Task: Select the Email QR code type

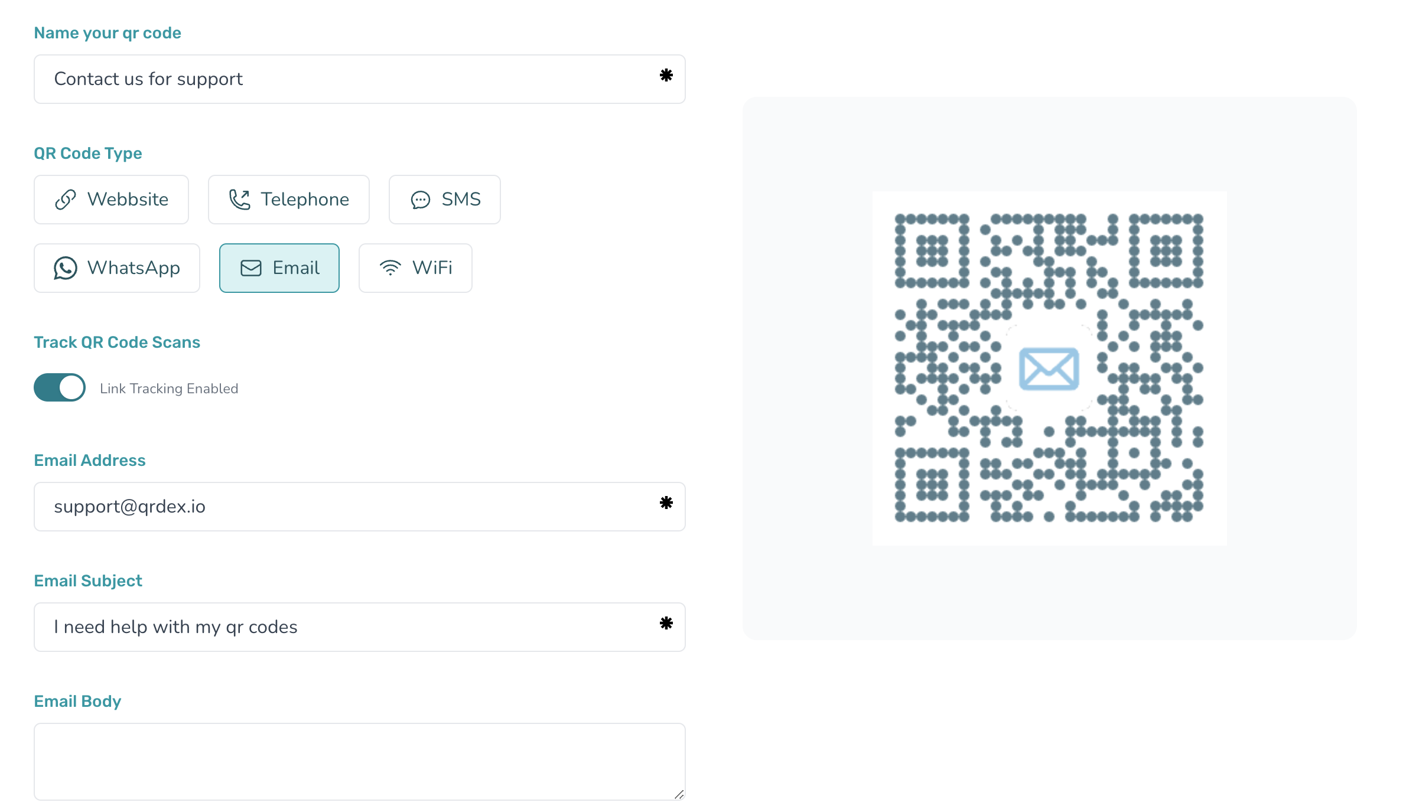Action: 279,268
